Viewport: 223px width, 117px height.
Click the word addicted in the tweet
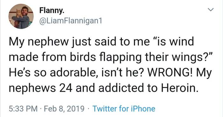point(121,88)
